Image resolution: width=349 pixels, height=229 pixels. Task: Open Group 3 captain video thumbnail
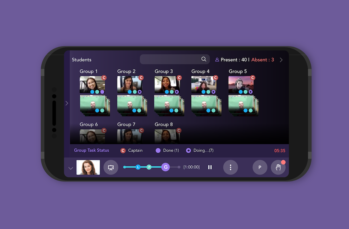[x=167, y=84]
